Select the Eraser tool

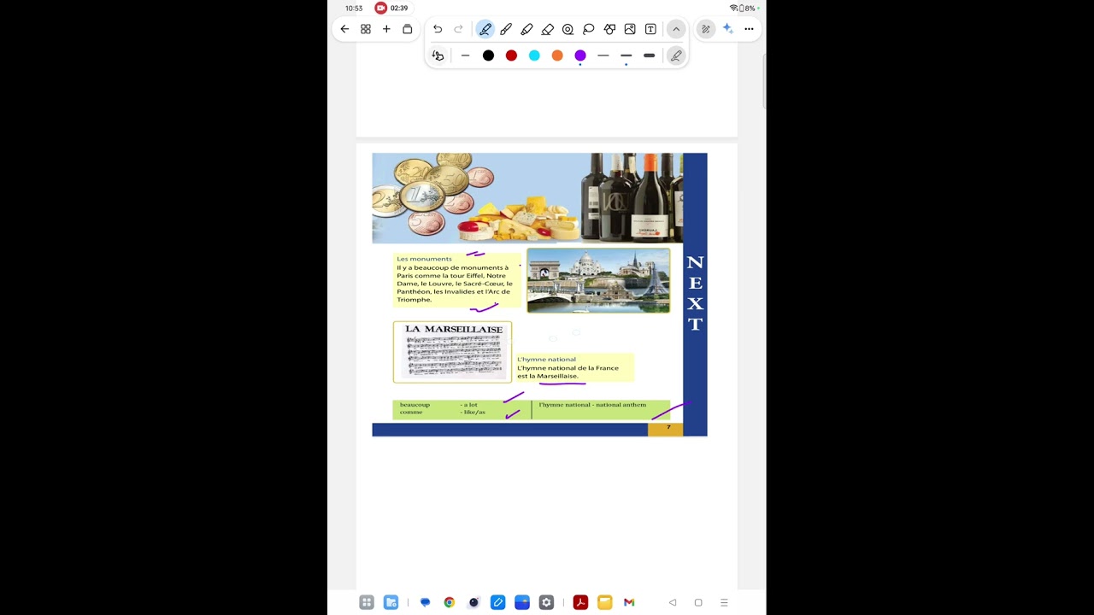(x=548, y=29)
